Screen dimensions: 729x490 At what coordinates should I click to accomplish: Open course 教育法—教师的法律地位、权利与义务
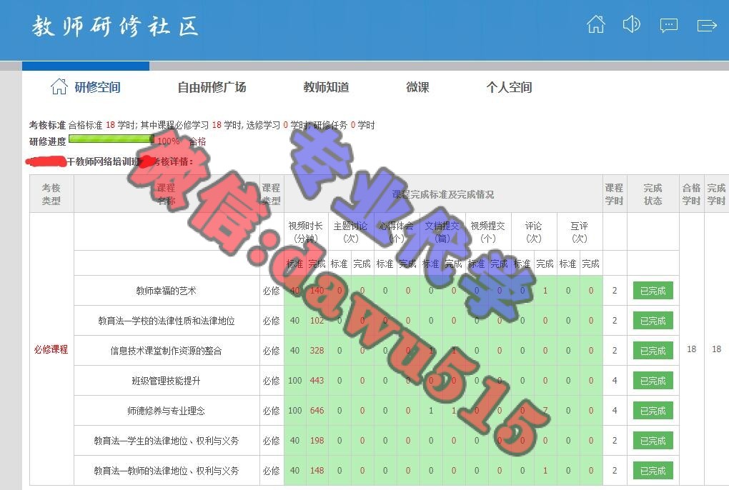pos(166,471)
